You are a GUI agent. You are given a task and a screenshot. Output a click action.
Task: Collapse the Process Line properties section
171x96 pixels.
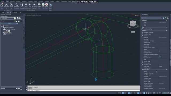pos(166,70)
